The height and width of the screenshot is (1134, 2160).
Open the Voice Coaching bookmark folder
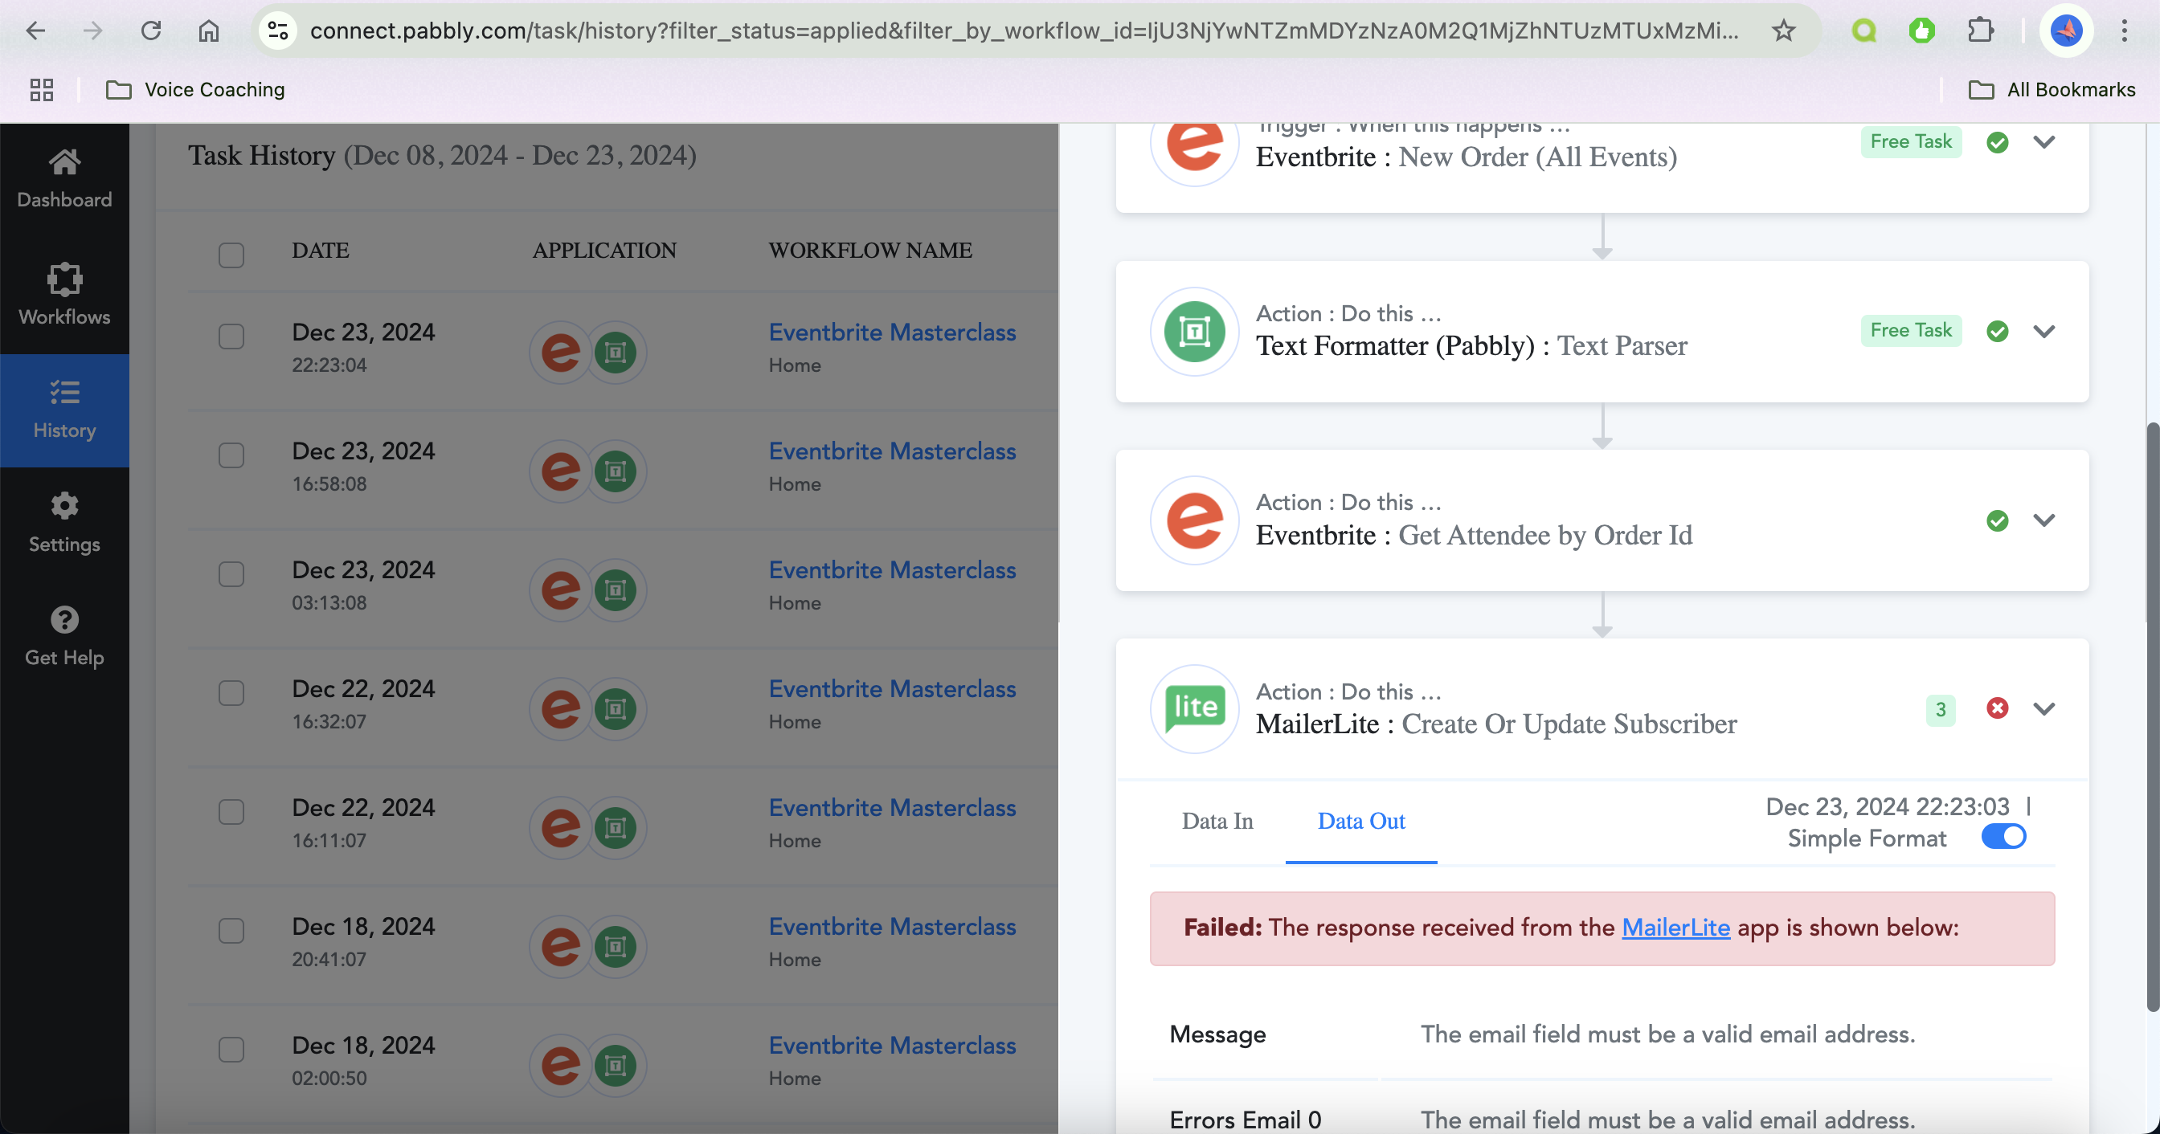pyautogui.click(x=195, y=90)
